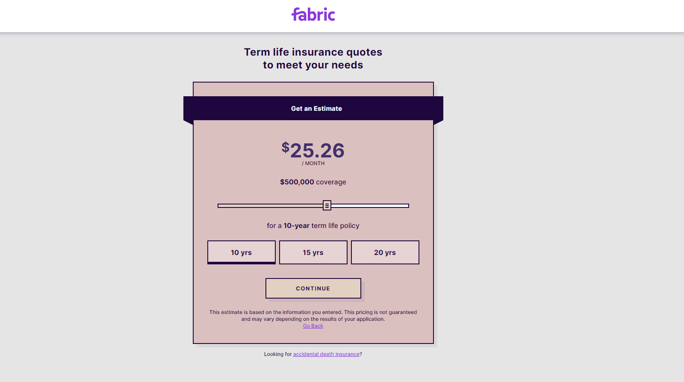Pick the 20 yrs term option
The image size is (684, 382).
coord(385,252)
